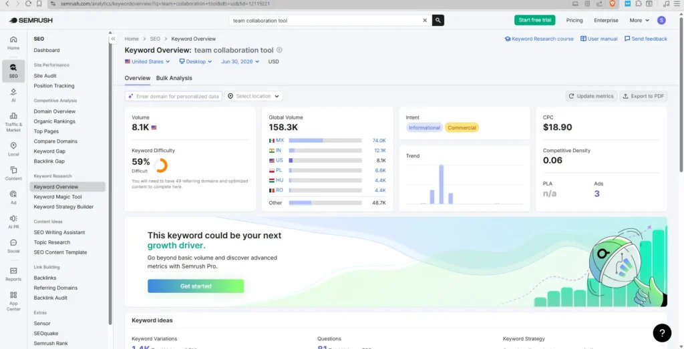Click the Keyword Difficulty donut gauge

[160, 165]
